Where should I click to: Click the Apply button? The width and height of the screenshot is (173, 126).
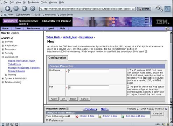click(54, 99)
